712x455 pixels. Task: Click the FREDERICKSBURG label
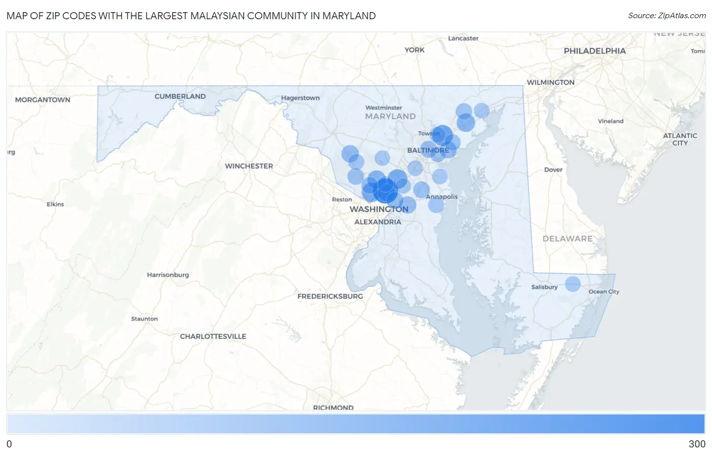click(x=330, y=296)
